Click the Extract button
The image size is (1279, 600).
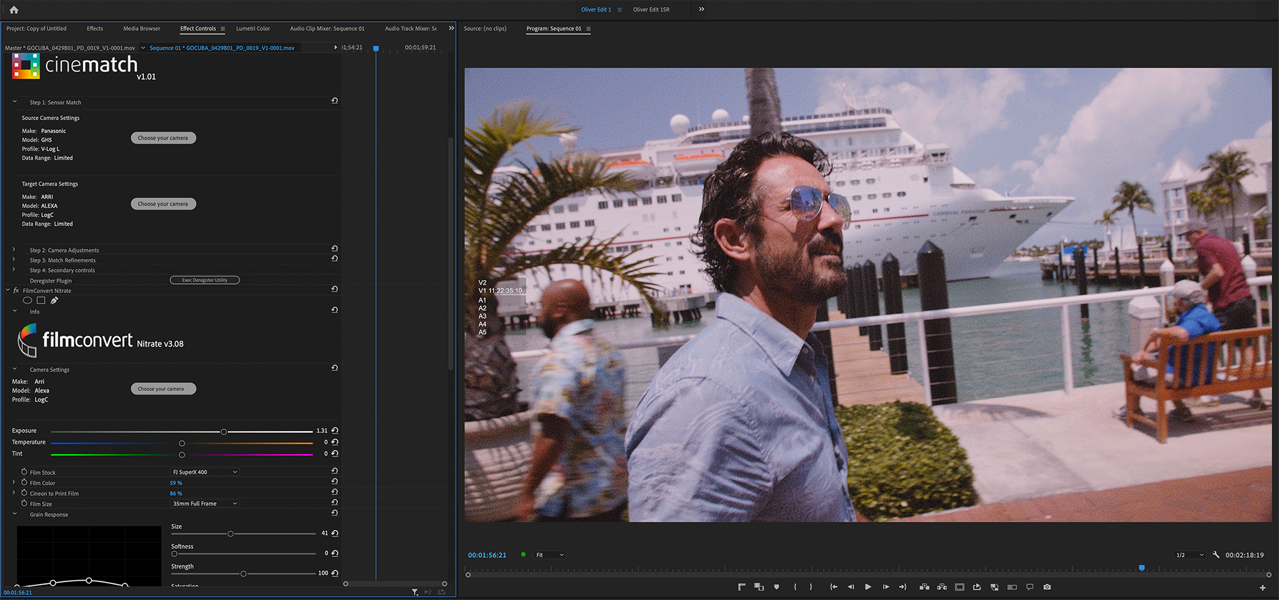pos(942,587)
